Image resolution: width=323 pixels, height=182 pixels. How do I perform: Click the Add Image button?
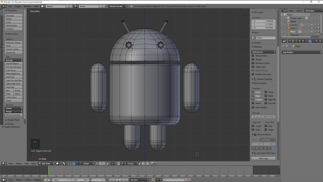coord(263,158)
